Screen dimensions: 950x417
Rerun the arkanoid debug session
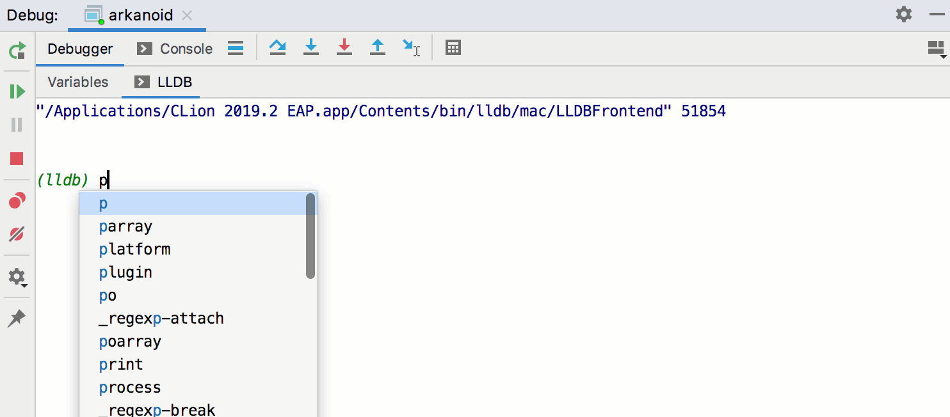(x=17, y=50)
